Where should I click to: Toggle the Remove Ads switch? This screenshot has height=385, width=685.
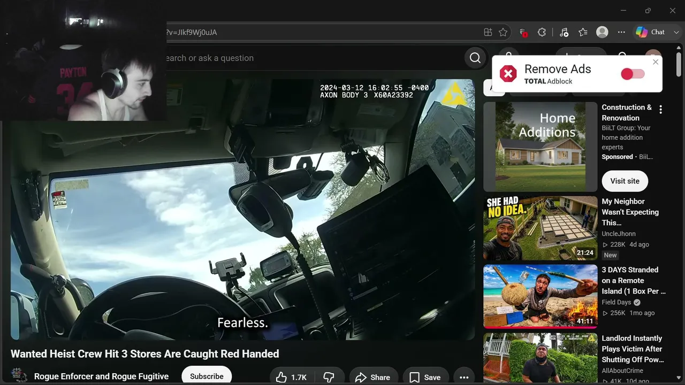(x=633, y=74)
